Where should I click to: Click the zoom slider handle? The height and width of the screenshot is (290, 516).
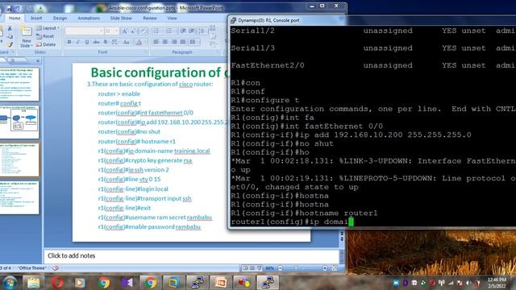(296, 268)
